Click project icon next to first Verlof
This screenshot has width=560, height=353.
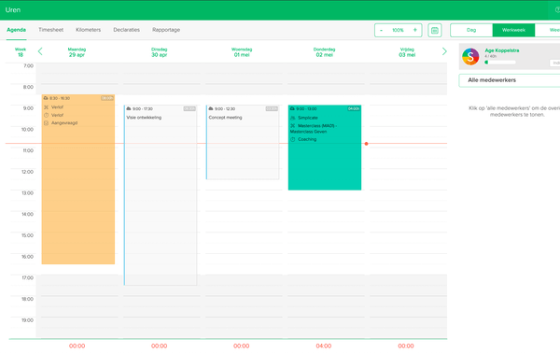(46, 107)
